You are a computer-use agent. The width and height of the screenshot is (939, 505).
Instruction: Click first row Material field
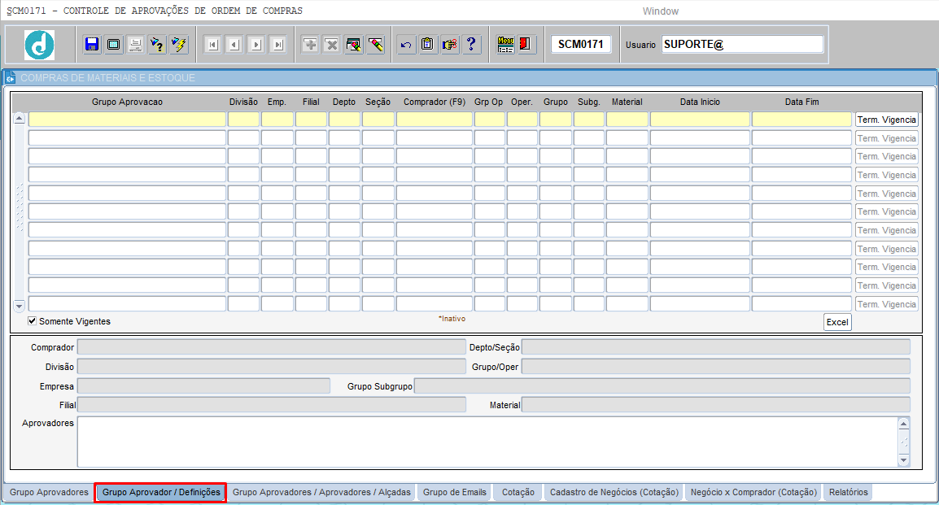coord(627,120)
